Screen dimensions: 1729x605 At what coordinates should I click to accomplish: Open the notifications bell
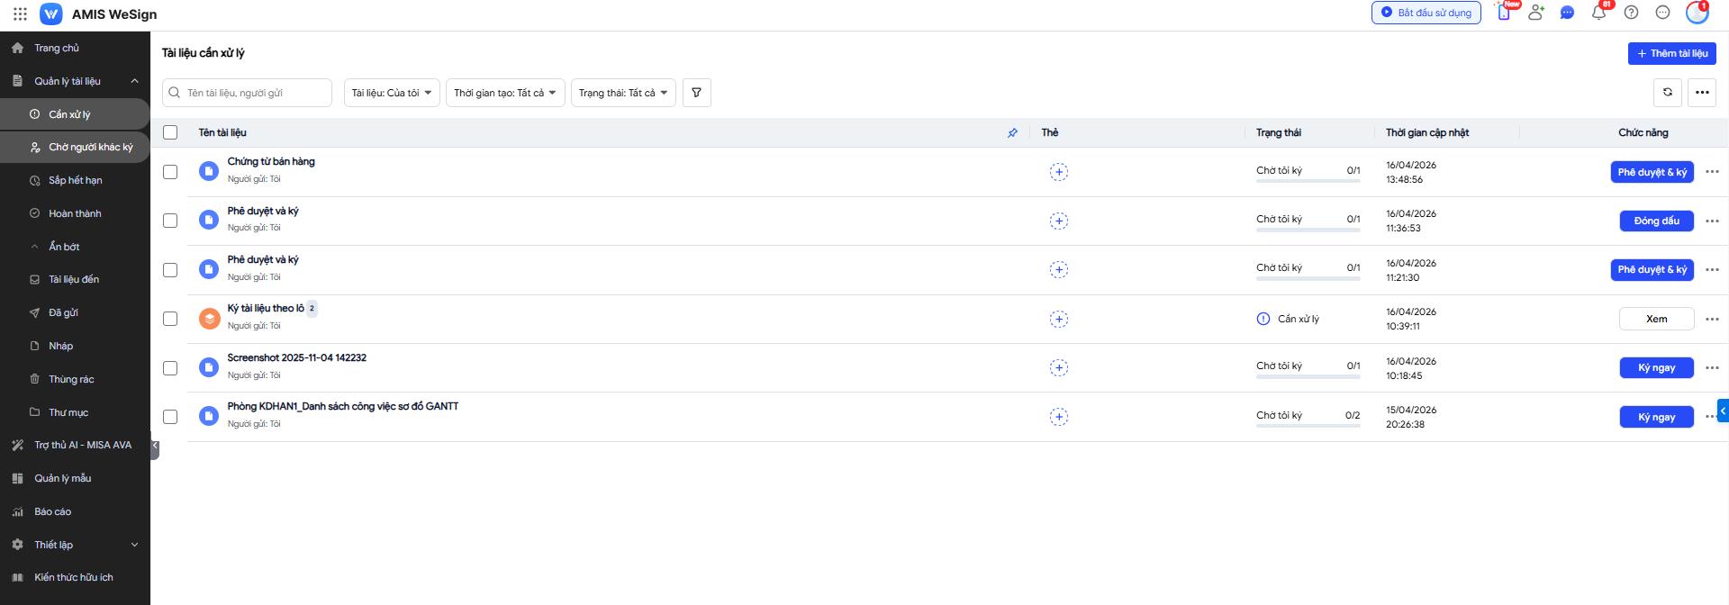pyautogui.click(x=1598, y=13)
